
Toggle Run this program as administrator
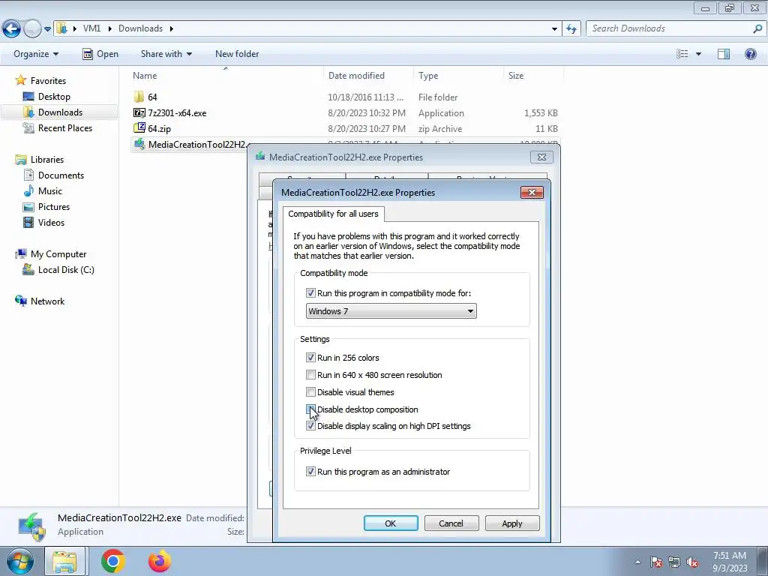coord(310,471)
